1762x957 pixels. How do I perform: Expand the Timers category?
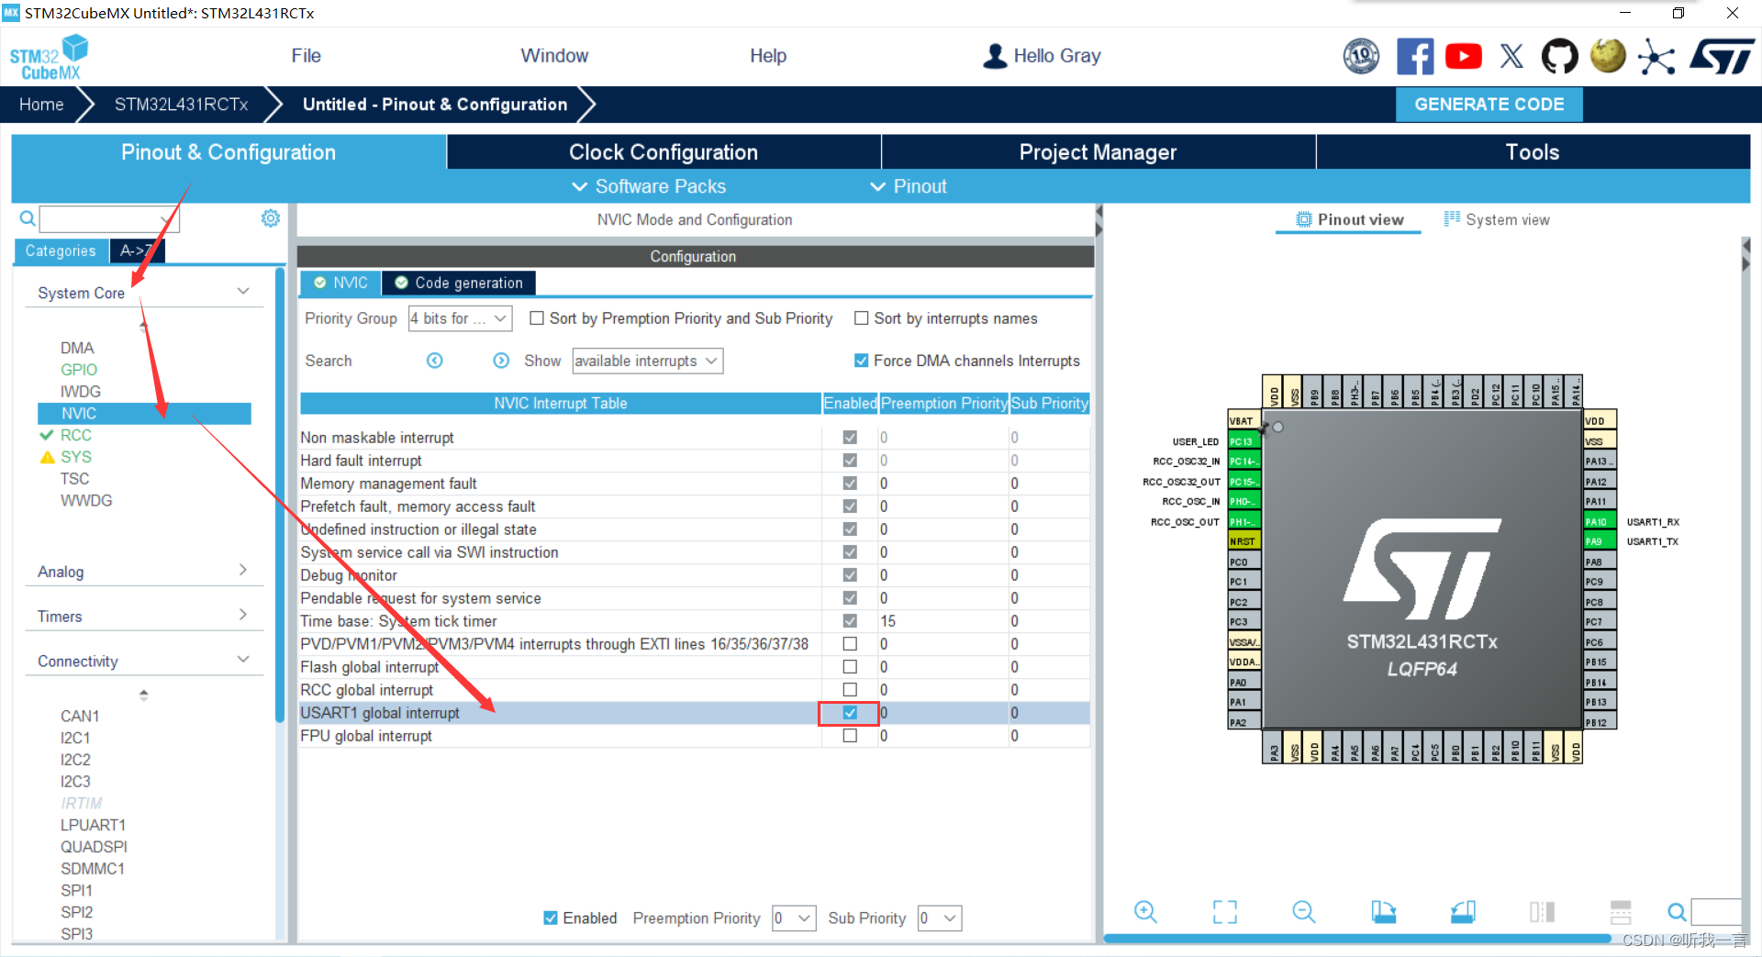(243, 615)
